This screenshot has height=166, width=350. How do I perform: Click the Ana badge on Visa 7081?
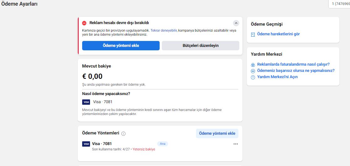click(x=162, y=144)
